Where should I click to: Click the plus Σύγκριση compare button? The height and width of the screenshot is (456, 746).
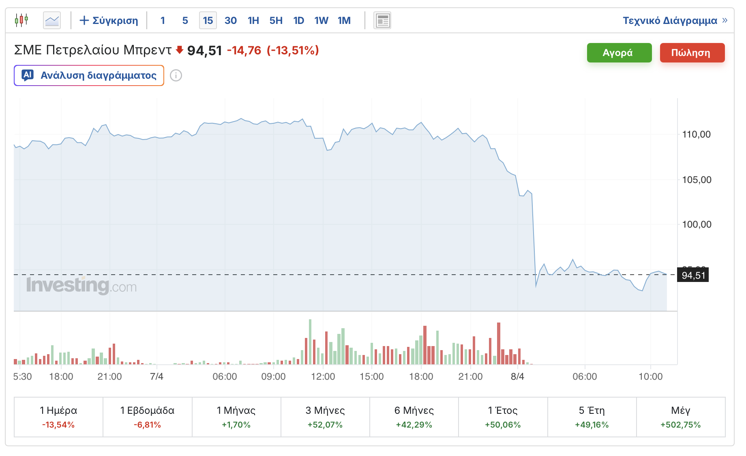[x=109, y=20]
